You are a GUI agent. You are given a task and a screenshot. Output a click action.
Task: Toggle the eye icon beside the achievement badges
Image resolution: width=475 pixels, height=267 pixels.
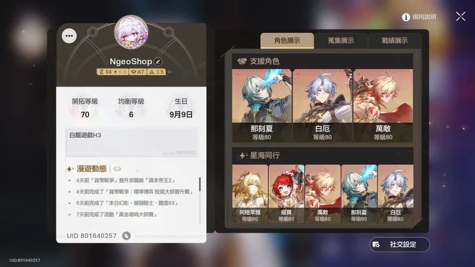tap(169, 72)
